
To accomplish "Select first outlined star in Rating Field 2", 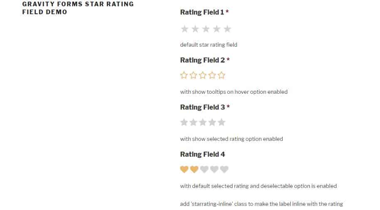I will coord(184,75).
